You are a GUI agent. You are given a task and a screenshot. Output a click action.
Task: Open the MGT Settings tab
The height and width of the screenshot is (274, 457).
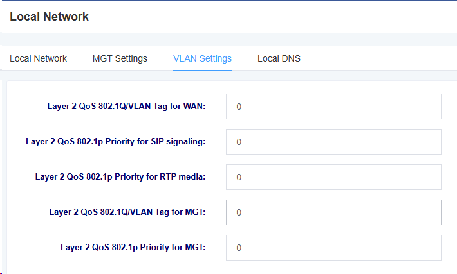[120, 58]
